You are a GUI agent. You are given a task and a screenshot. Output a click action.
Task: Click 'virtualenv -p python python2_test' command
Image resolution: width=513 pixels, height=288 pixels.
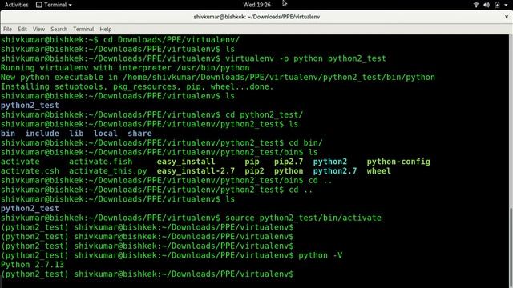305,58
